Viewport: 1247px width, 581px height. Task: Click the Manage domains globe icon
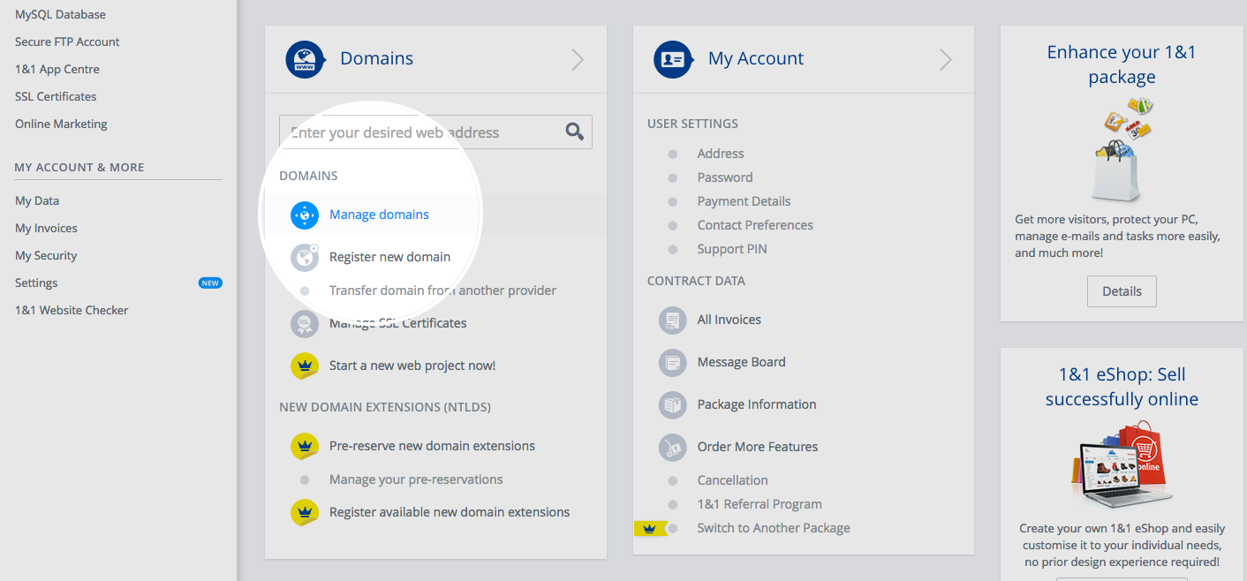point(305,215)
